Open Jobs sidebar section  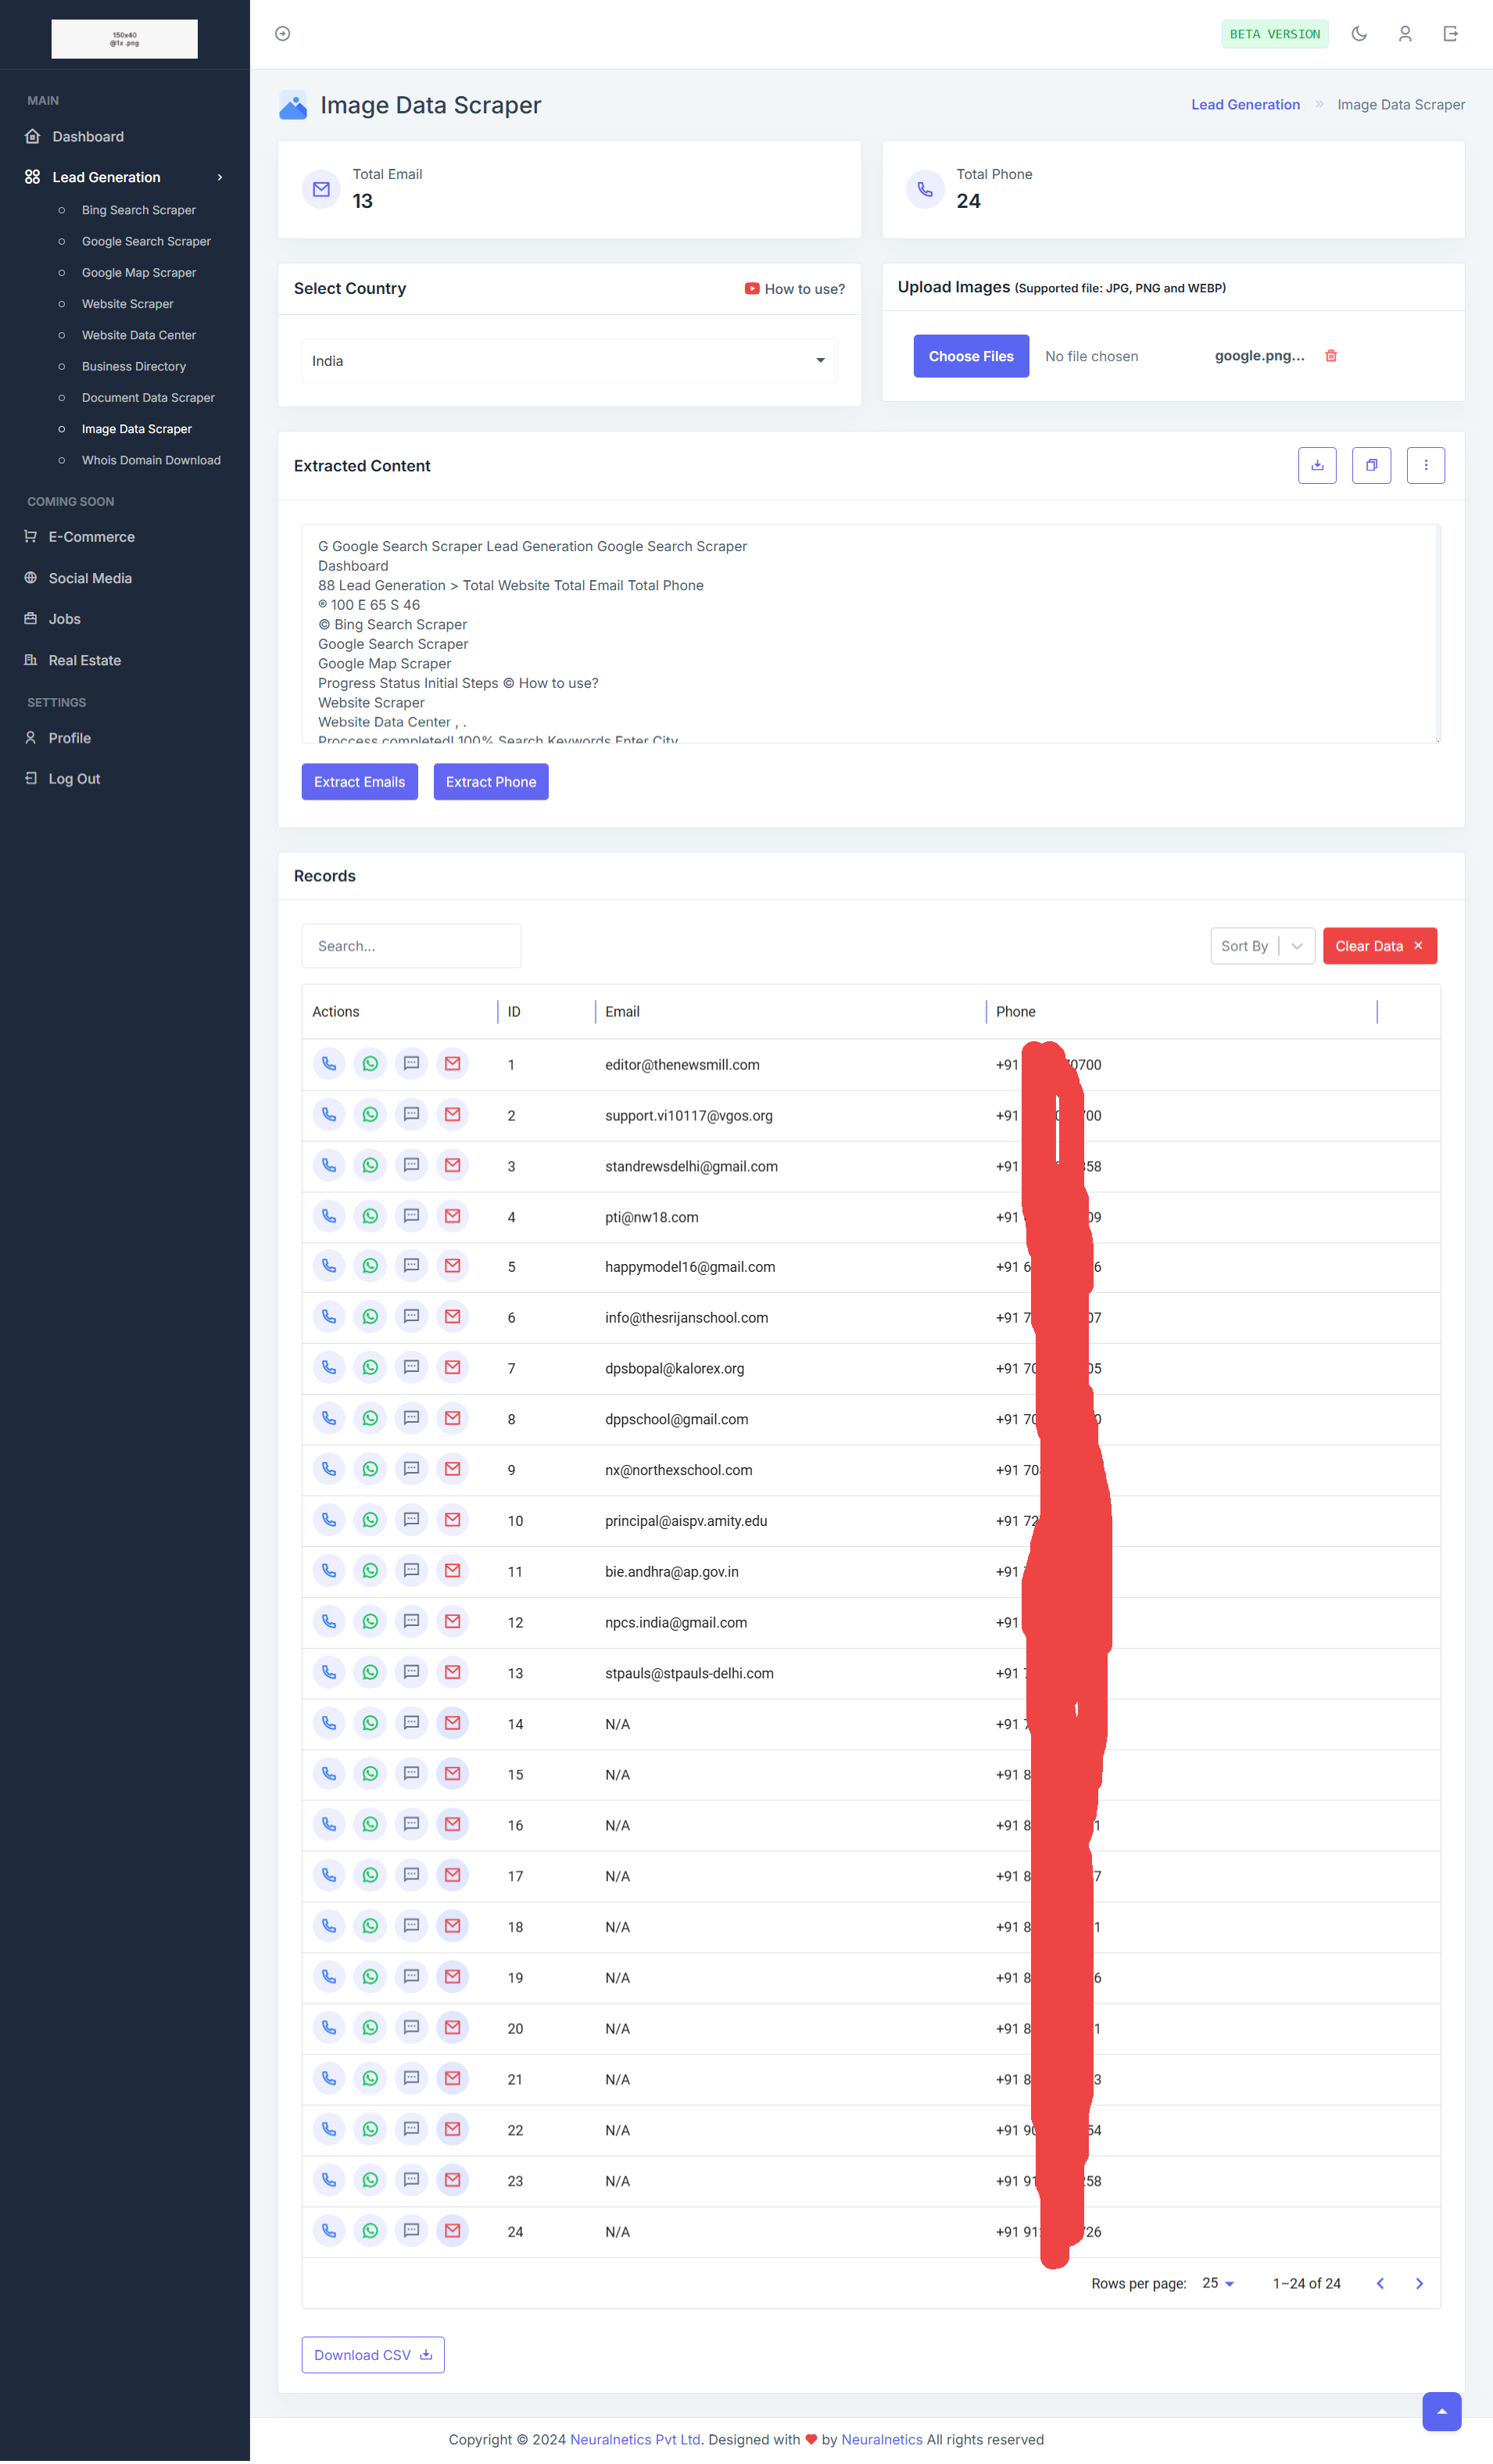click(x=64, y=619)
